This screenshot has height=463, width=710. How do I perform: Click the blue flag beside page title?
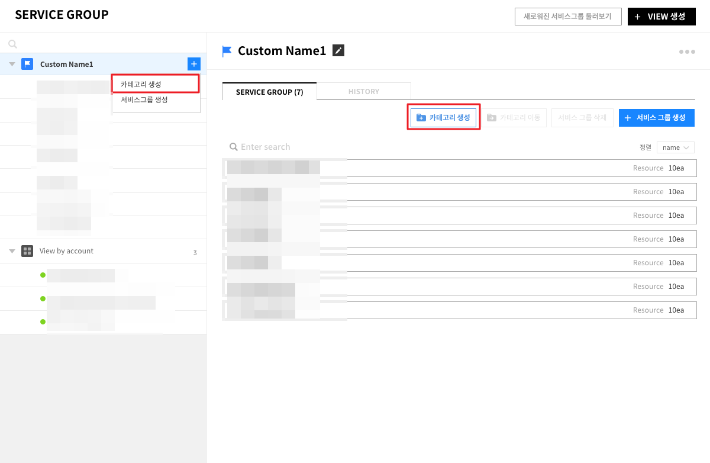[227, 52]
